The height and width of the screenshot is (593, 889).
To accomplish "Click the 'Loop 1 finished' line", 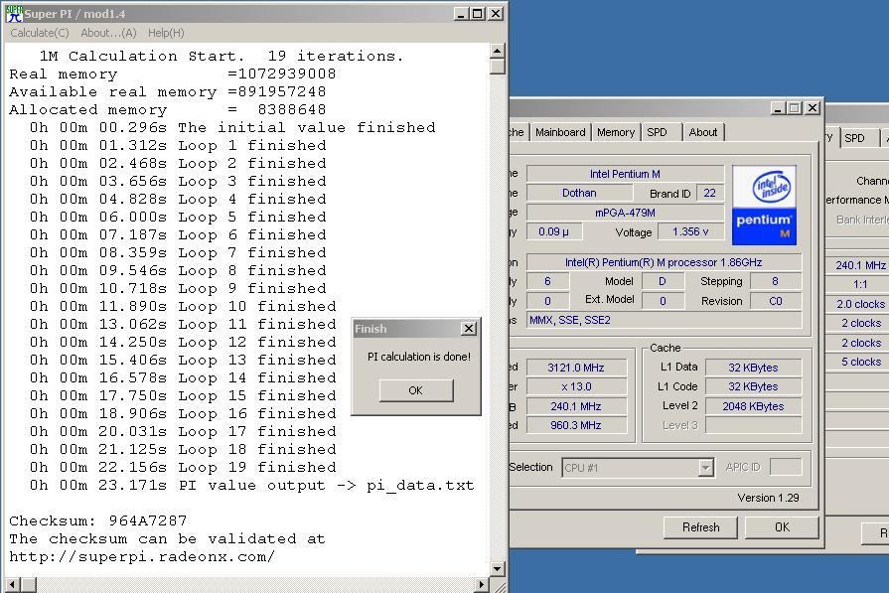I will (x=252, y=145).
